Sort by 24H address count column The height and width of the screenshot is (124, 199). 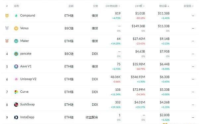113,6
